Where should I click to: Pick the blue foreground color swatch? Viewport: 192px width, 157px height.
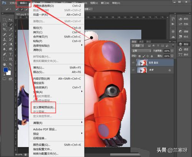pos(5,70)
